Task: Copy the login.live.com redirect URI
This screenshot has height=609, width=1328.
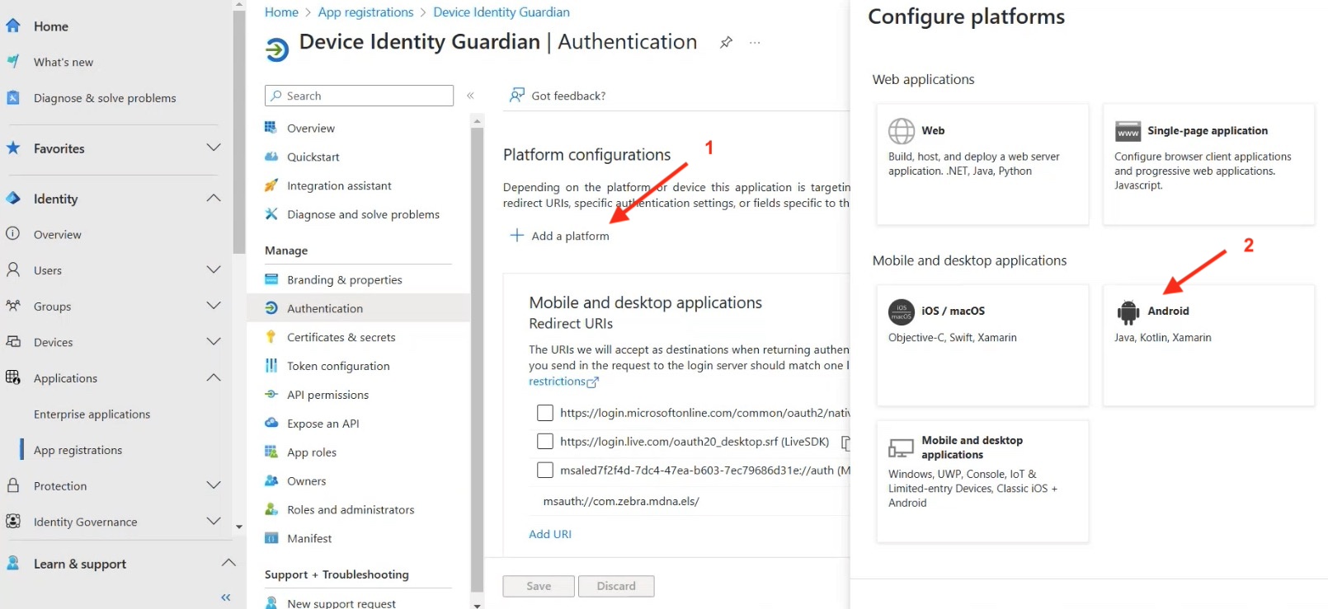Action: click(845, 443)
